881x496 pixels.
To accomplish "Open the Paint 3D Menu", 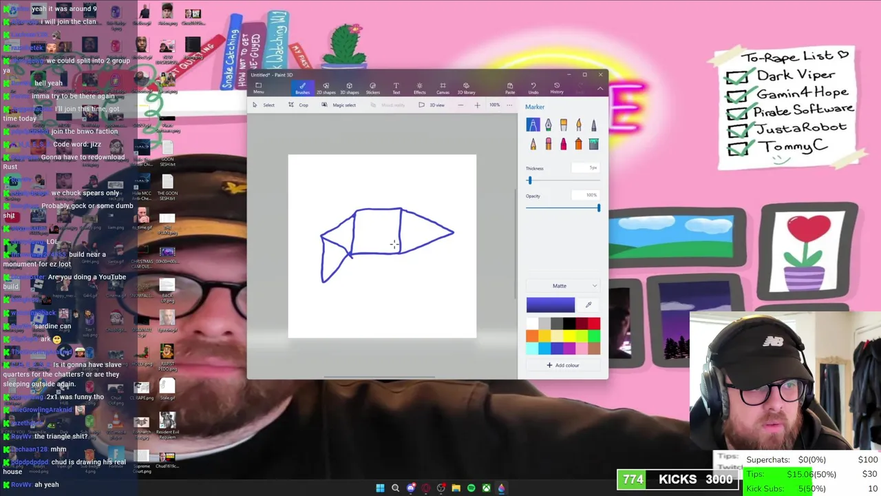I will coord(258,88).
